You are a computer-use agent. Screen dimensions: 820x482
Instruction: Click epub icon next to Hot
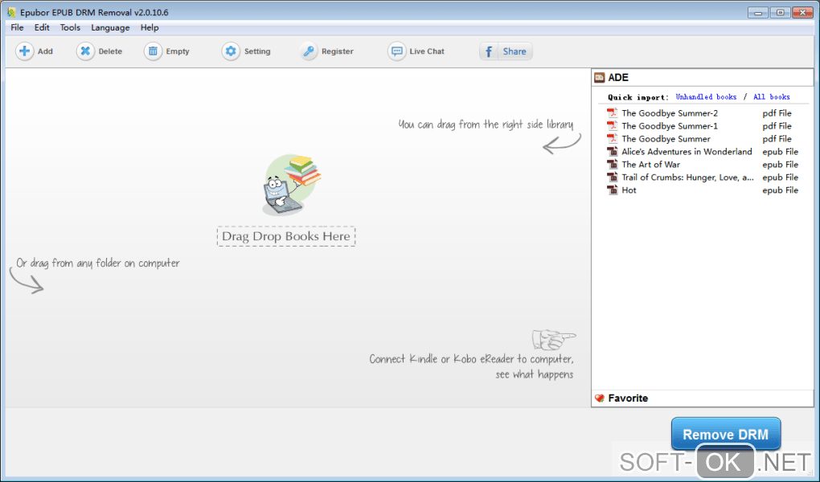pyautogui.click(x=612, y=190)
